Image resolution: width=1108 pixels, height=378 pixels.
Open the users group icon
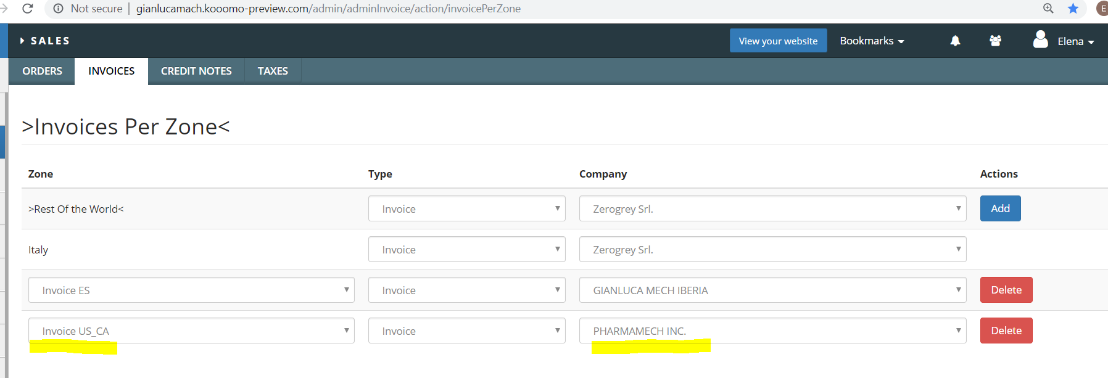pos(995,41)
